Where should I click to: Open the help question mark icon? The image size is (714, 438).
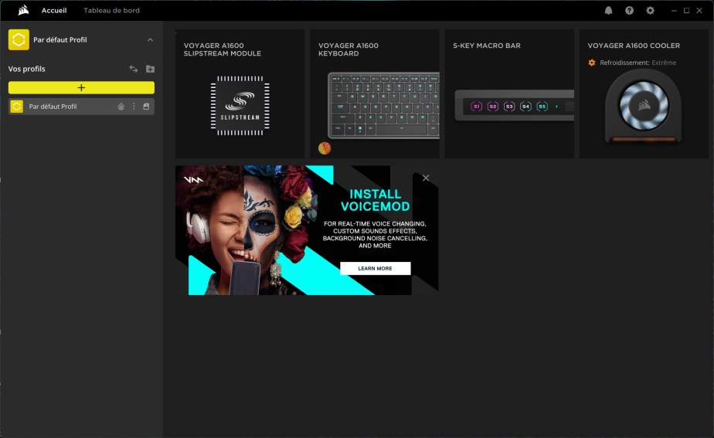(629, 11)
